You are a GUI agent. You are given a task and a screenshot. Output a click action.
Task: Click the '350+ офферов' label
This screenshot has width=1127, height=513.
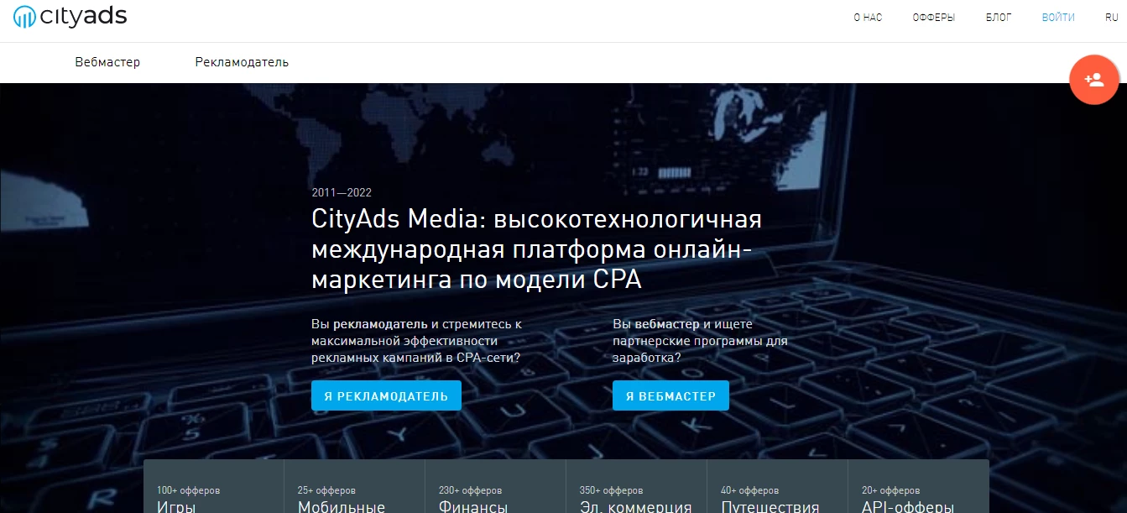click(611, 490)
